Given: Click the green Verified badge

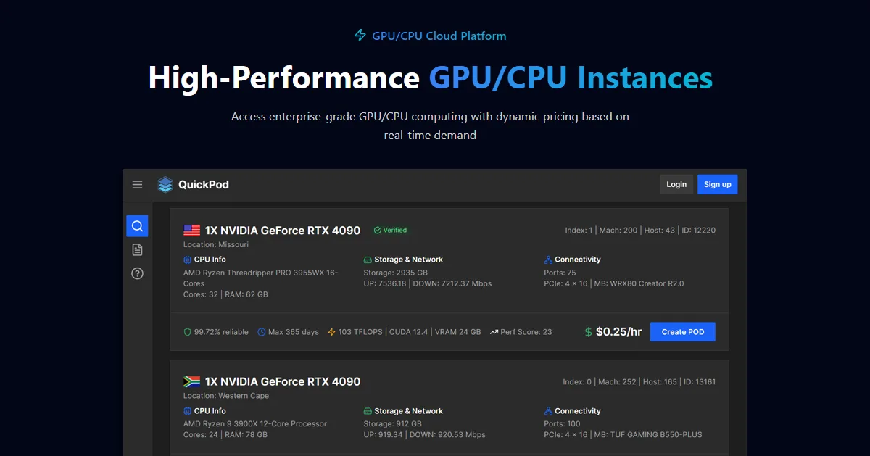Looking at the screenshot, I should click(x=390, y=231).
